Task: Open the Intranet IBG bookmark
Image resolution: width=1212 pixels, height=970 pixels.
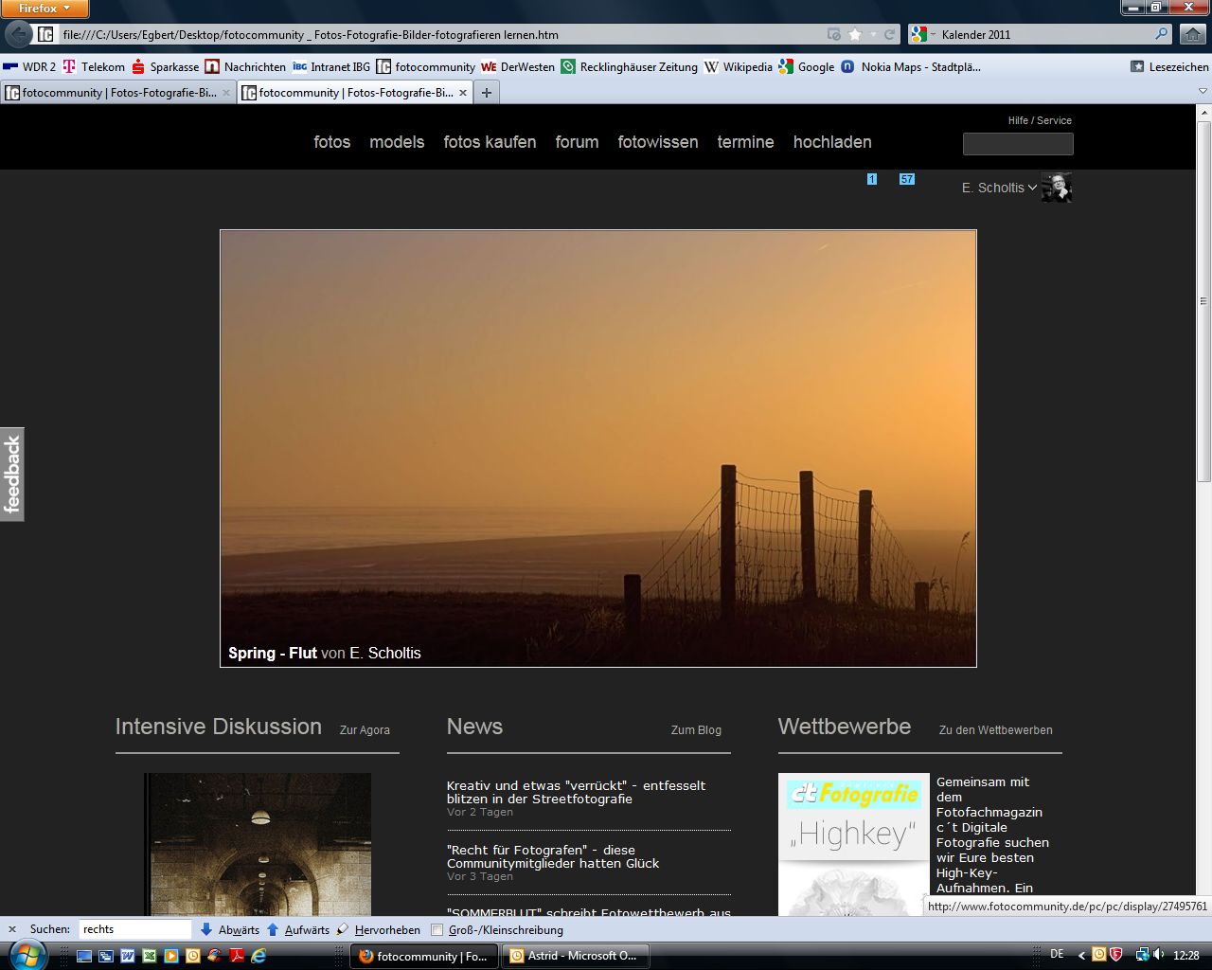Action: (331, 66)
